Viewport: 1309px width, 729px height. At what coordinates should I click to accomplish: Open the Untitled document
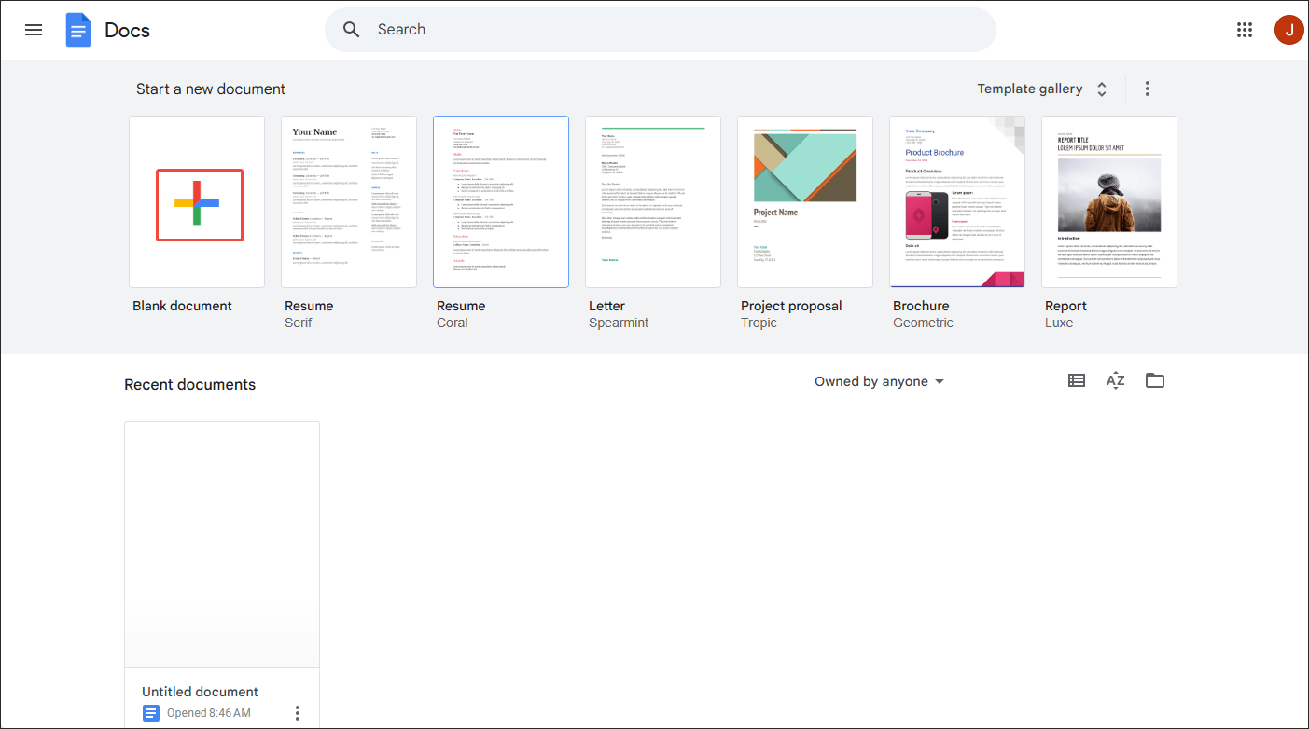(221, 544)
